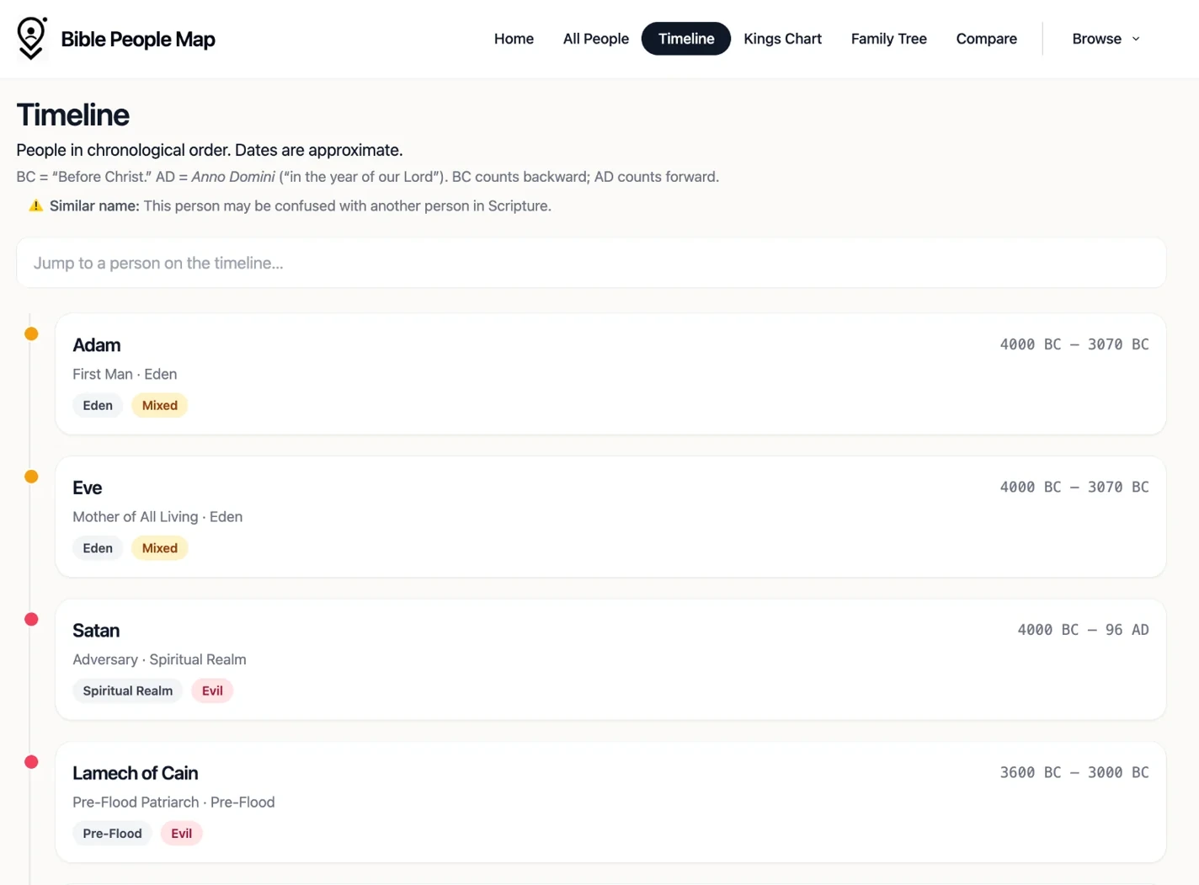Click Lamech of Cain's red timeline dot

click(31, 762)
